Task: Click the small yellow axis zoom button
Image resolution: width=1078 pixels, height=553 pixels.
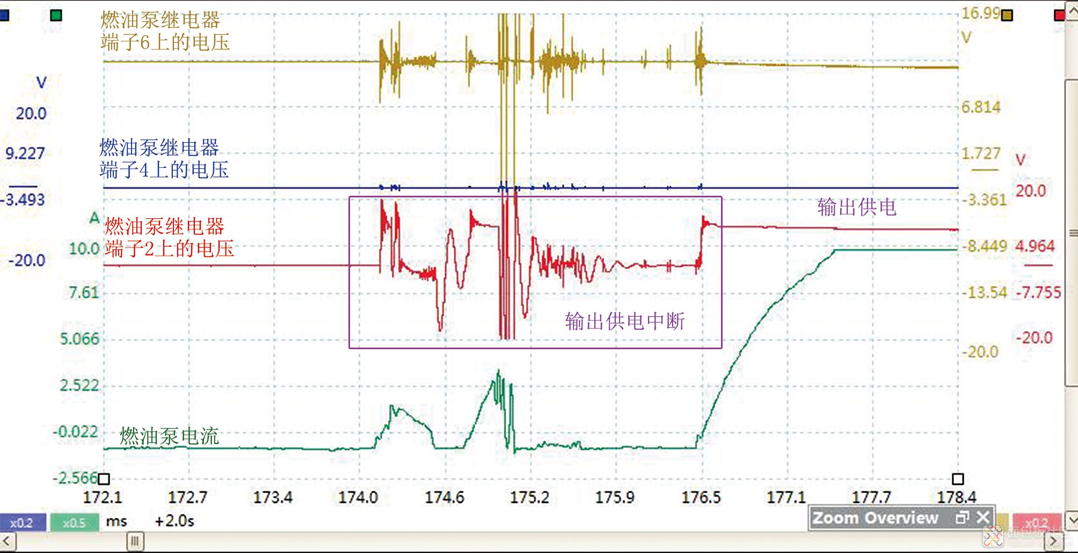Action: coord(1002,522)
